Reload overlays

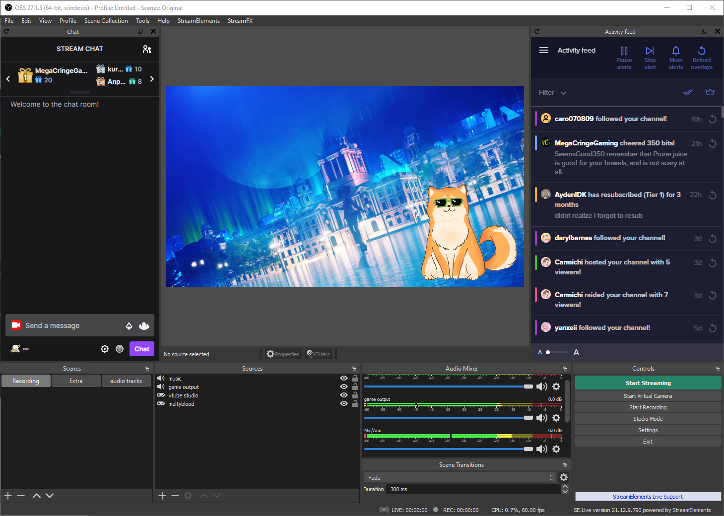[702, 58]
